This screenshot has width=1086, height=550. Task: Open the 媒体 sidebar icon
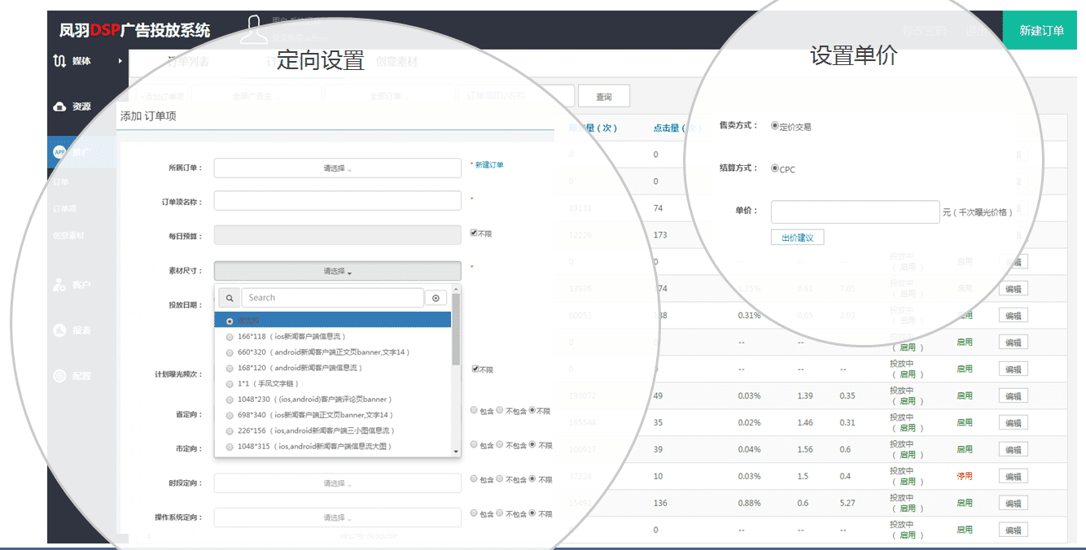pos(59,61)
